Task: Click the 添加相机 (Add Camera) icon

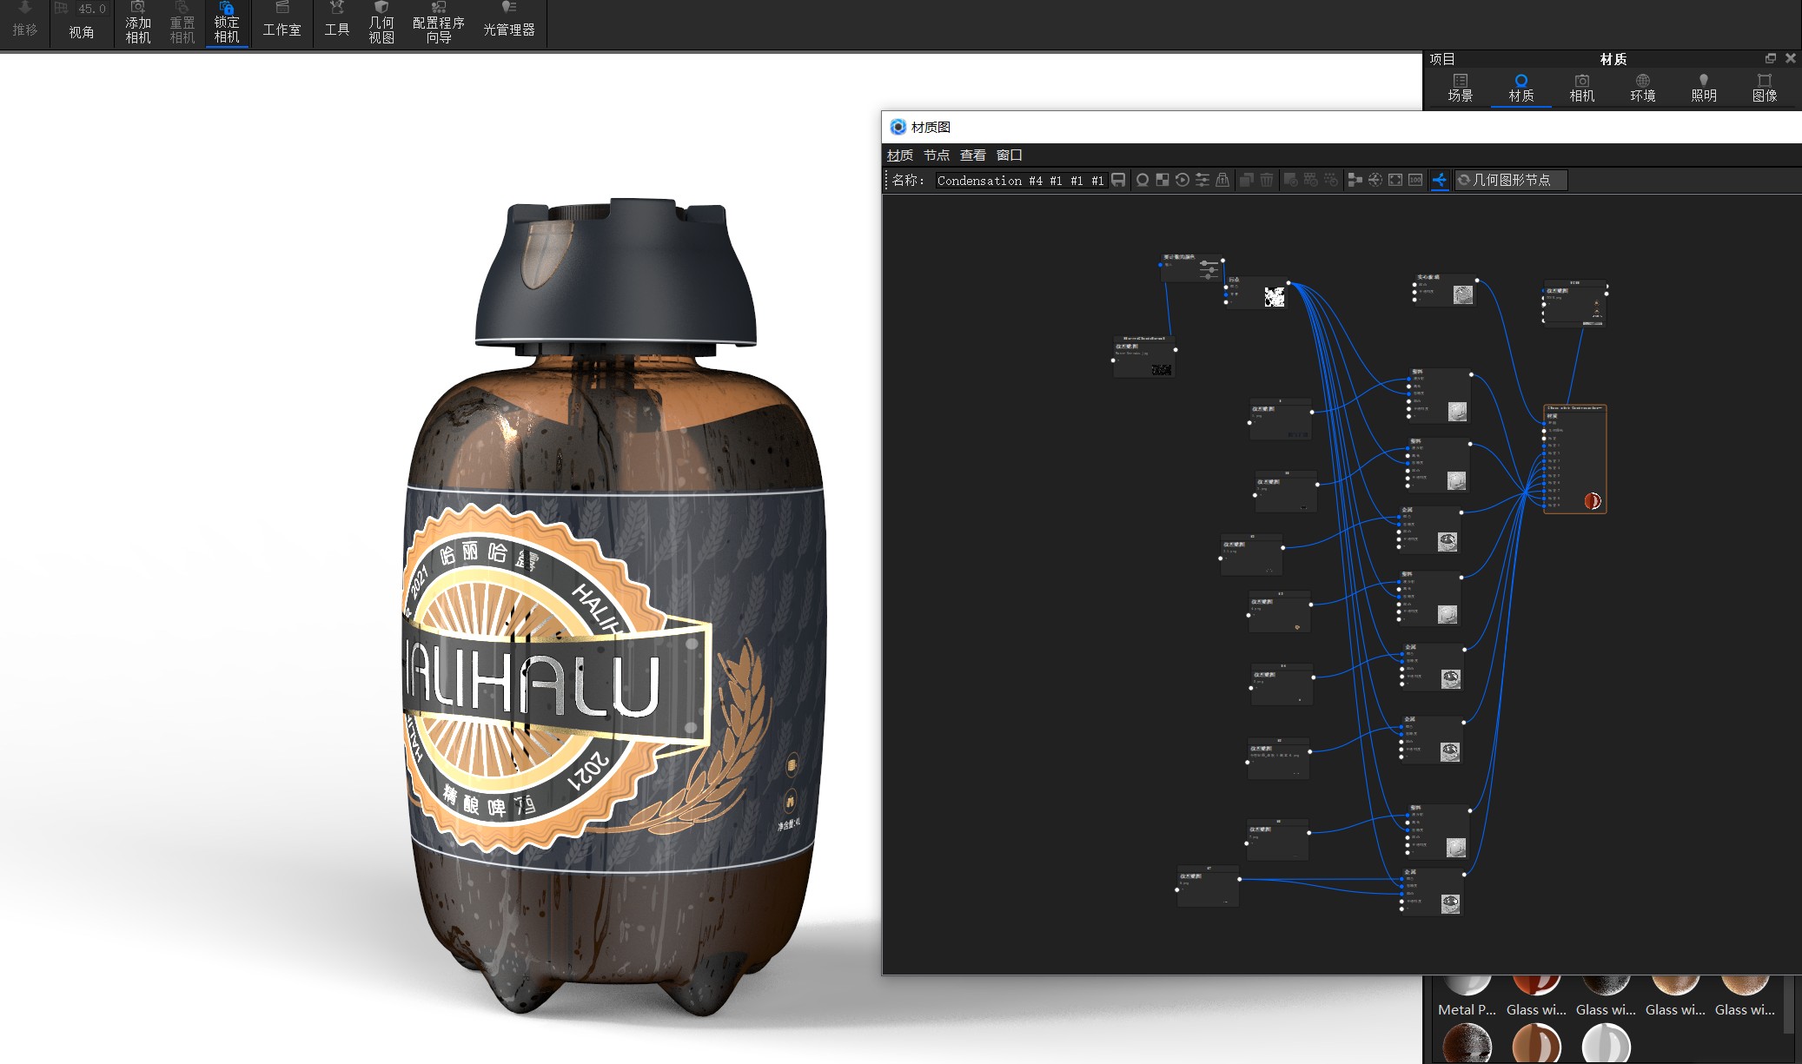Action: [136, 22]
